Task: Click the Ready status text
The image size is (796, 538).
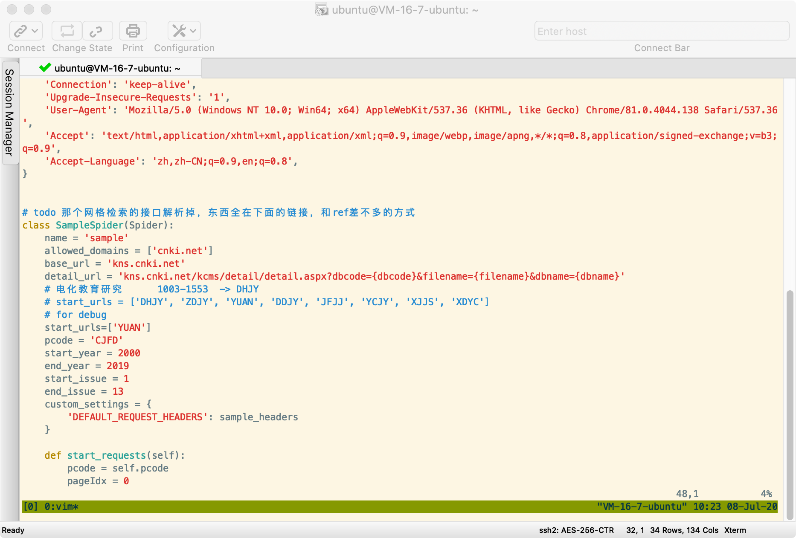Action: 13,530
